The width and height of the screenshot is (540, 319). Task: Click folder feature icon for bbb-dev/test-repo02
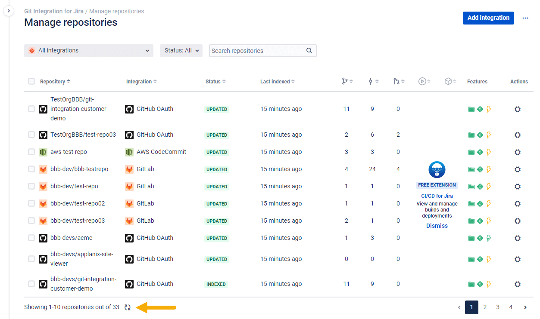[x=471, y=204]
